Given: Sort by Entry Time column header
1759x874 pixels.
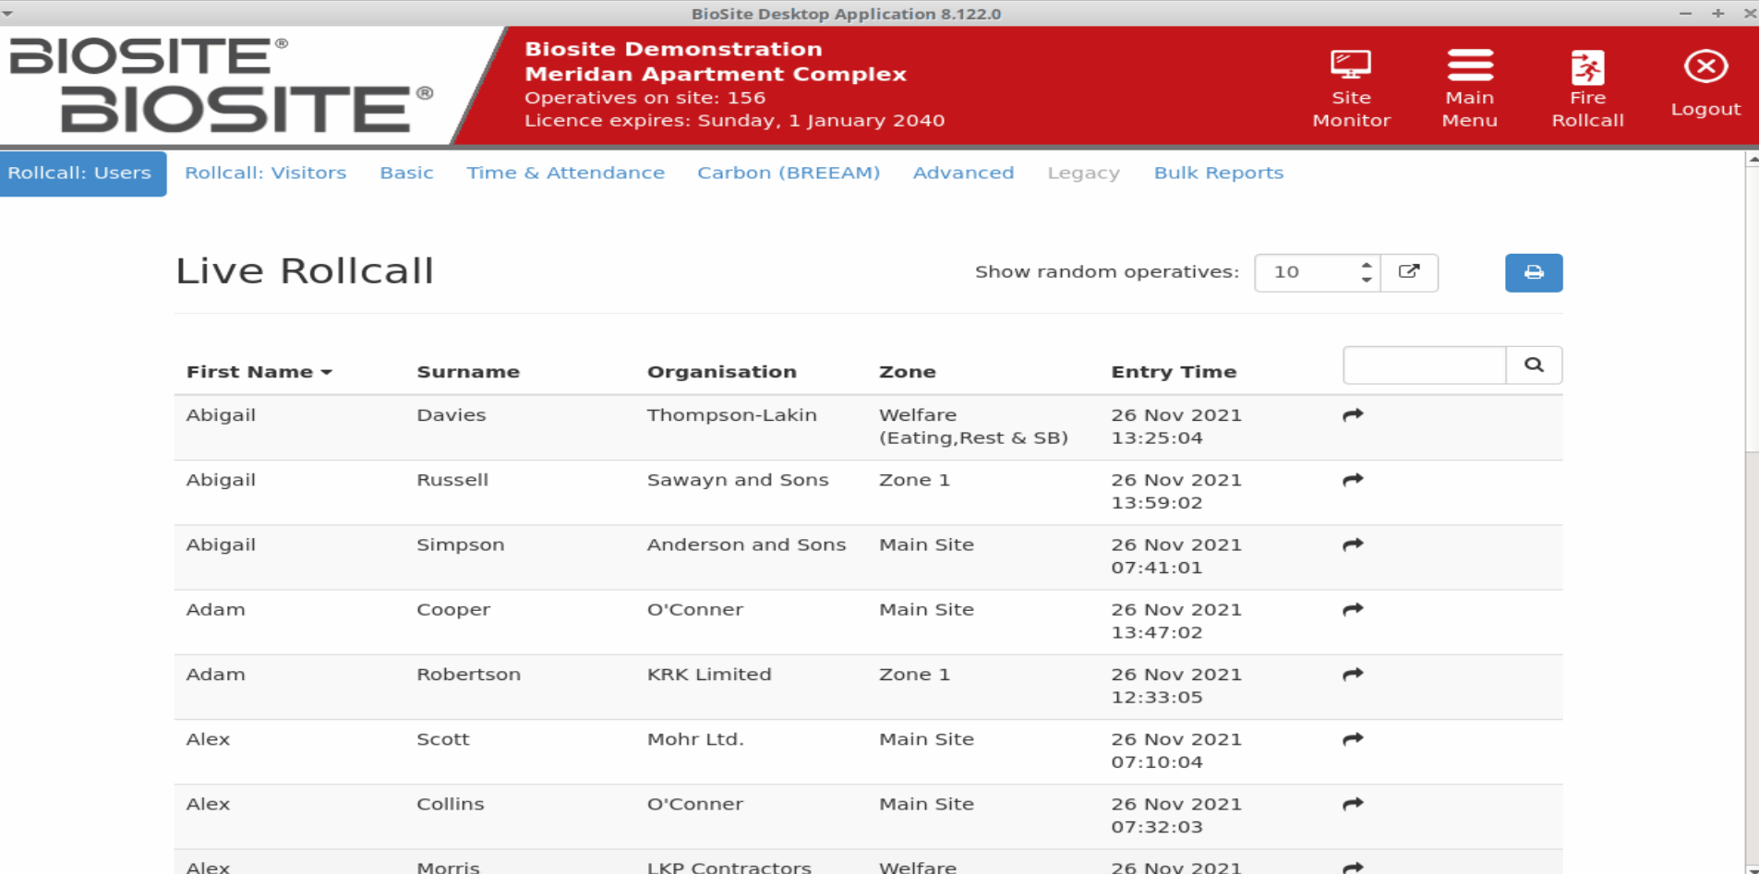Looking at the screenshot, I should click(1174, 372).
